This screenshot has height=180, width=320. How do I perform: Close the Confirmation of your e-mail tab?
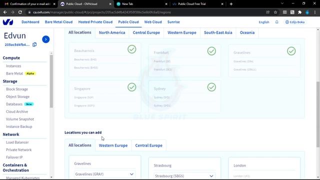54,4
